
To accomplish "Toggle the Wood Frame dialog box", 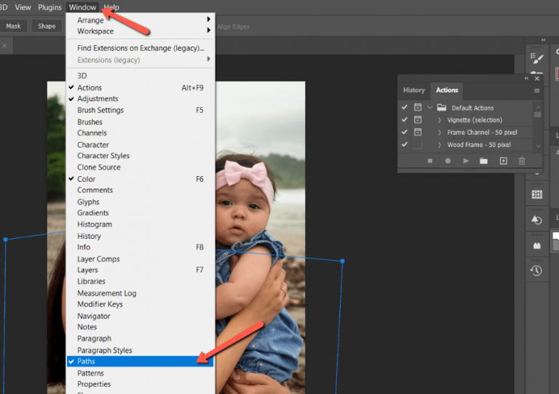I will click(418, 145).
